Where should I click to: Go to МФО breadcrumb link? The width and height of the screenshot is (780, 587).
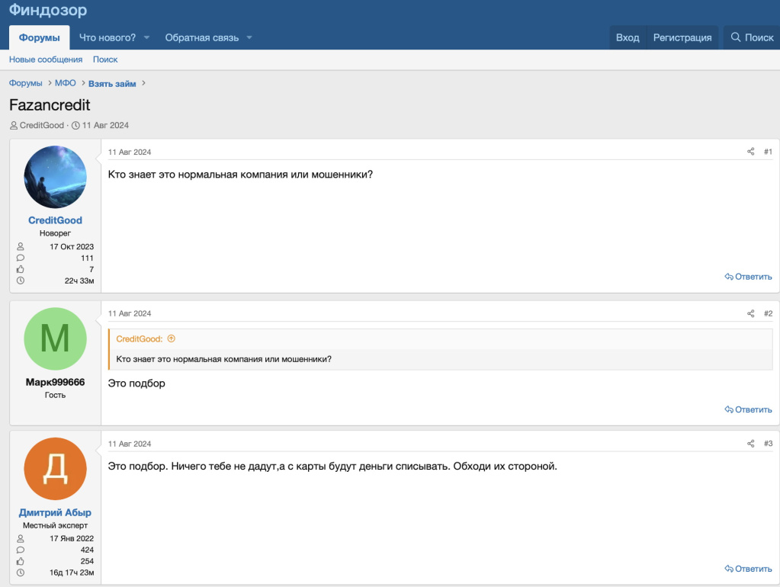66,83
